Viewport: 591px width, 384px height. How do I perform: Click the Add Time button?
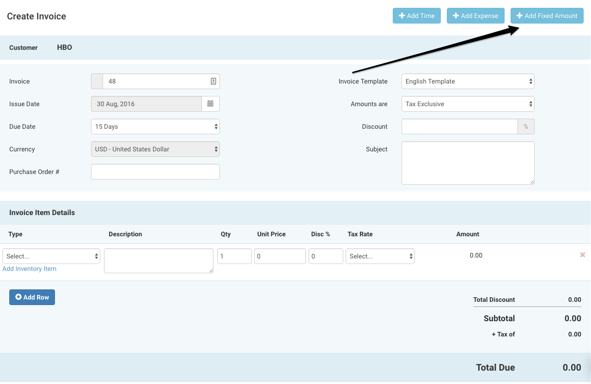(x=417, y=16)
